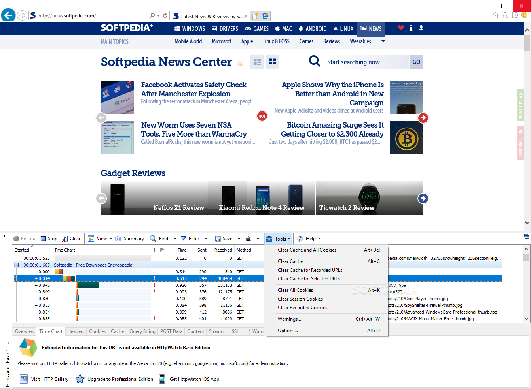531x389 pixels.
Task: Click the site search magnifier icon
Action: coord(315,61)
